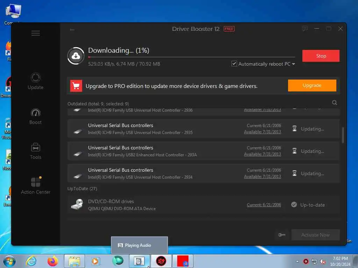The width and height of the screenshot is (358, 268).
Task: Click the orange Upgrade button
Action: pyautogui.click(x=312, y=85)
